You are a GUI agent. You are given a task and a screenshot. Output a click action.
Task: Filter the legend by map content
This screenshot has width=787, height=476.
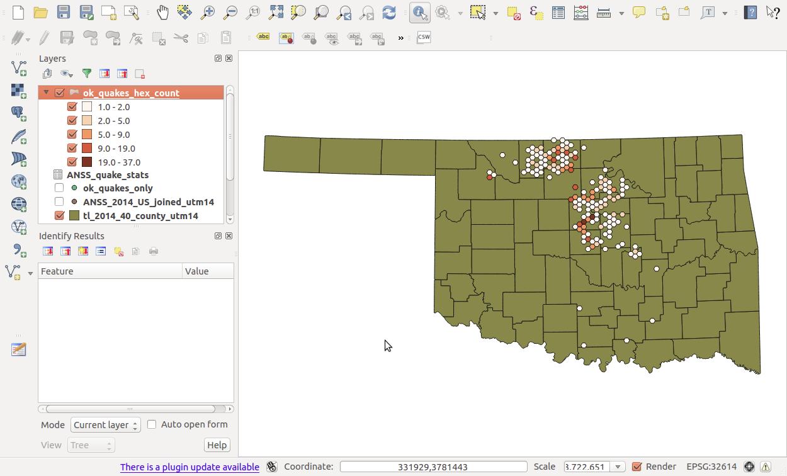tap(87, 74)
